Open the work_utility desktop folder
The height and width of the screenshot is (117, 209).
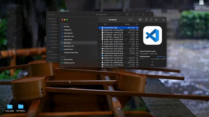pos(10,108)
